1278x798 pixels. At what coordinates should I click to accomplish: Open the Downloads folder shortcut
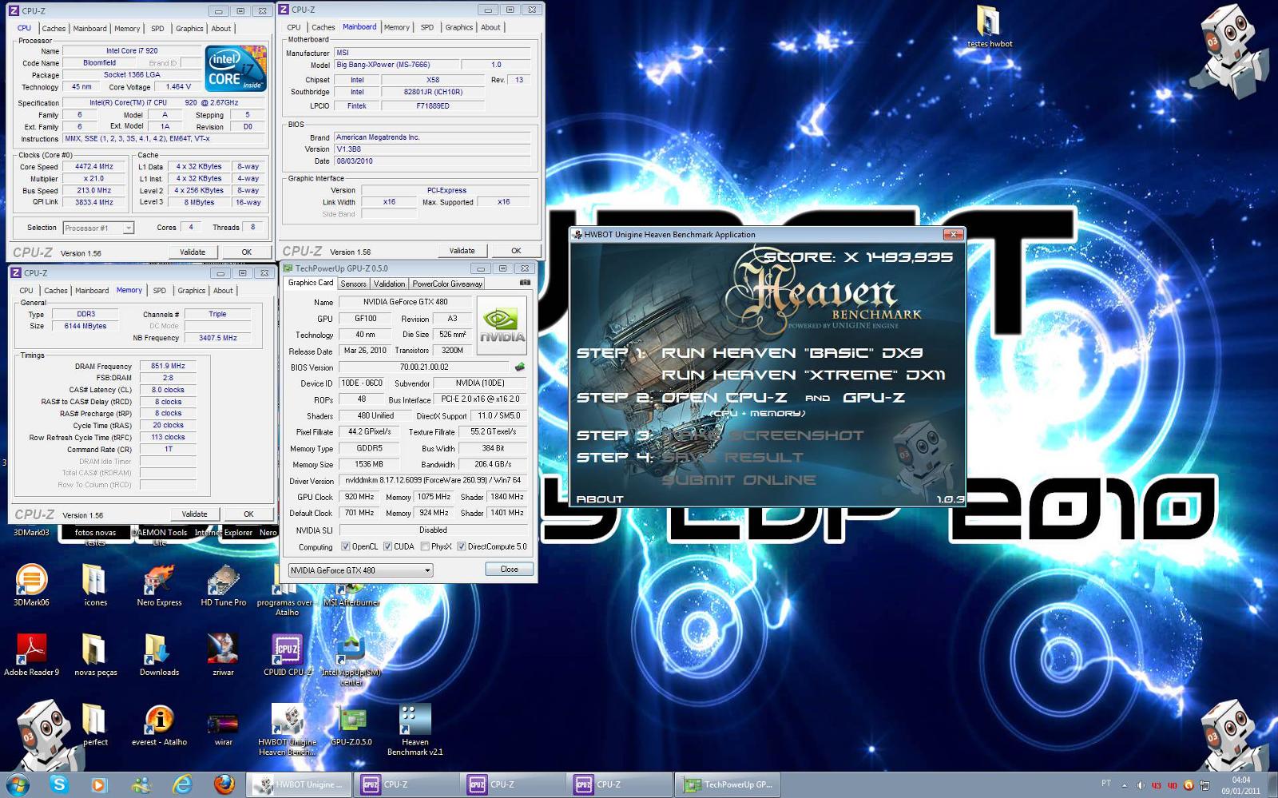click(x=159, y=654)
